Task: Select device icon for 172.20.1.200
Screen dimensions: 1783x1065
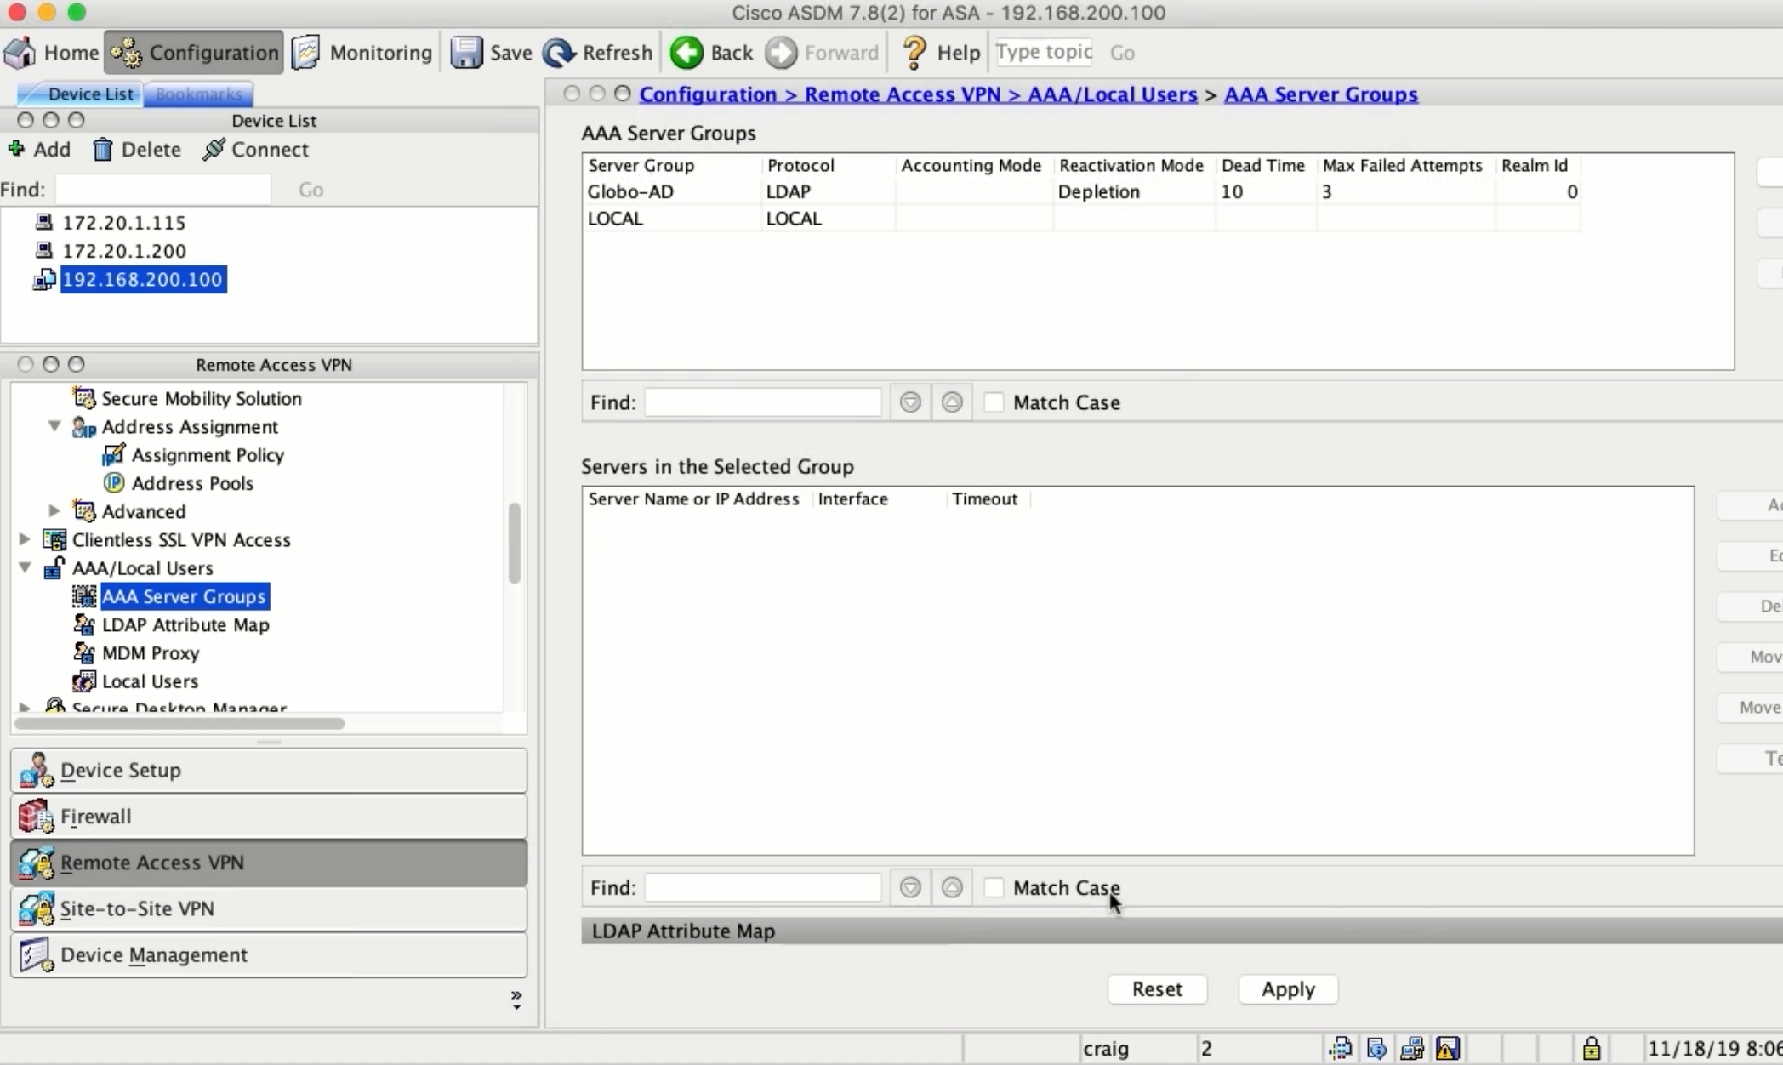Action: pyautogui.click(x=43, y=251)
